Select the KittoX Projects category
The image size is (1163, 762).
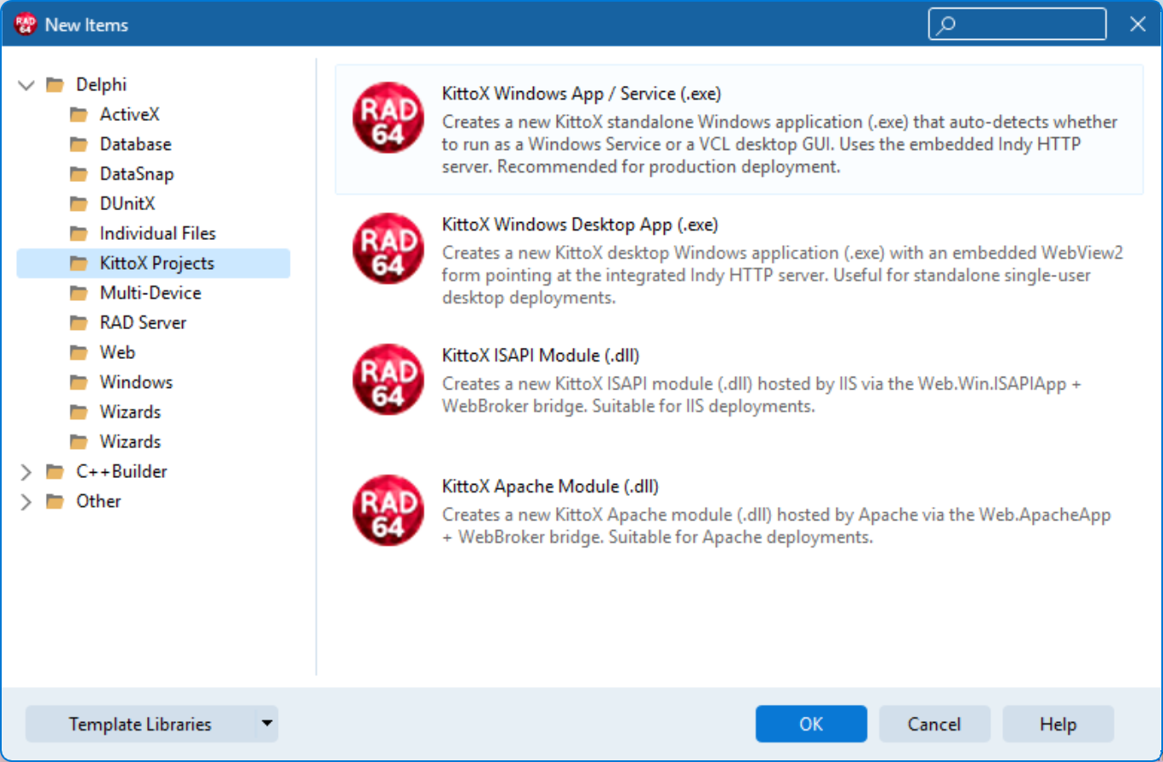(153, 263)
